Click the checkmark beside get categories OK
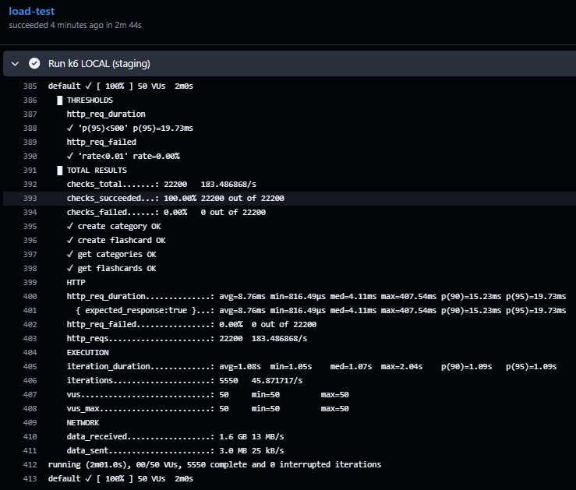Image resolution: width=576 pixels, height=490 pixels. tap(70, 254)
